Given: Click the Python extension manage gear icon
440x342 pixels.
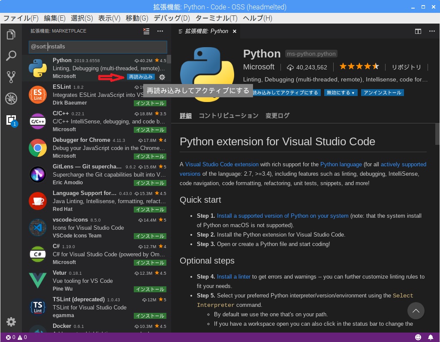Looking at the screenshot, I should coord(162,77).
